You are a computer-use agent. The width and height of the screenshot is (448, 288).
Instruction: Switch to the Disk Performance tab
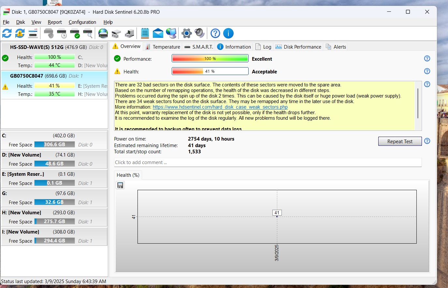point(298,47)
